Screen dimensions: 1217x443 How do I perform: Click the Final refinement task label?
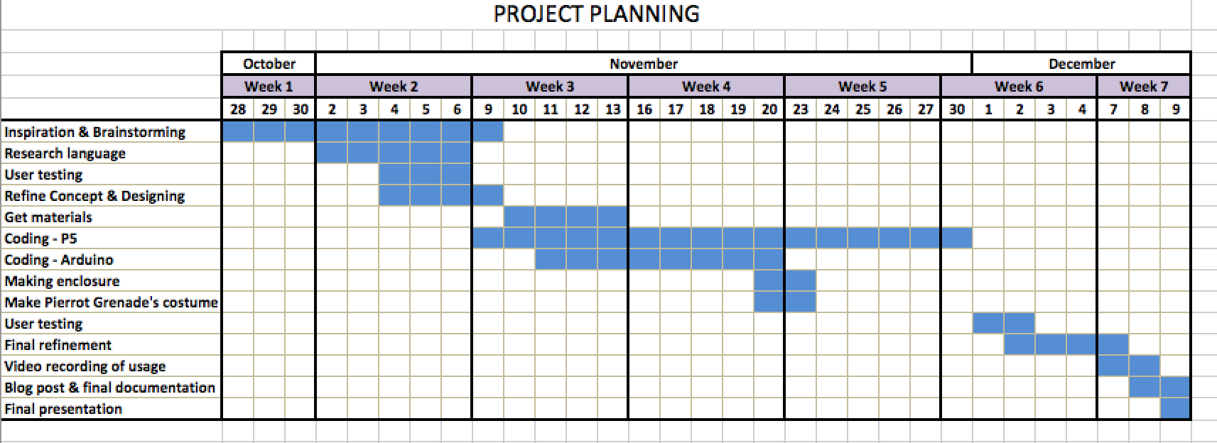pos(58,345)
